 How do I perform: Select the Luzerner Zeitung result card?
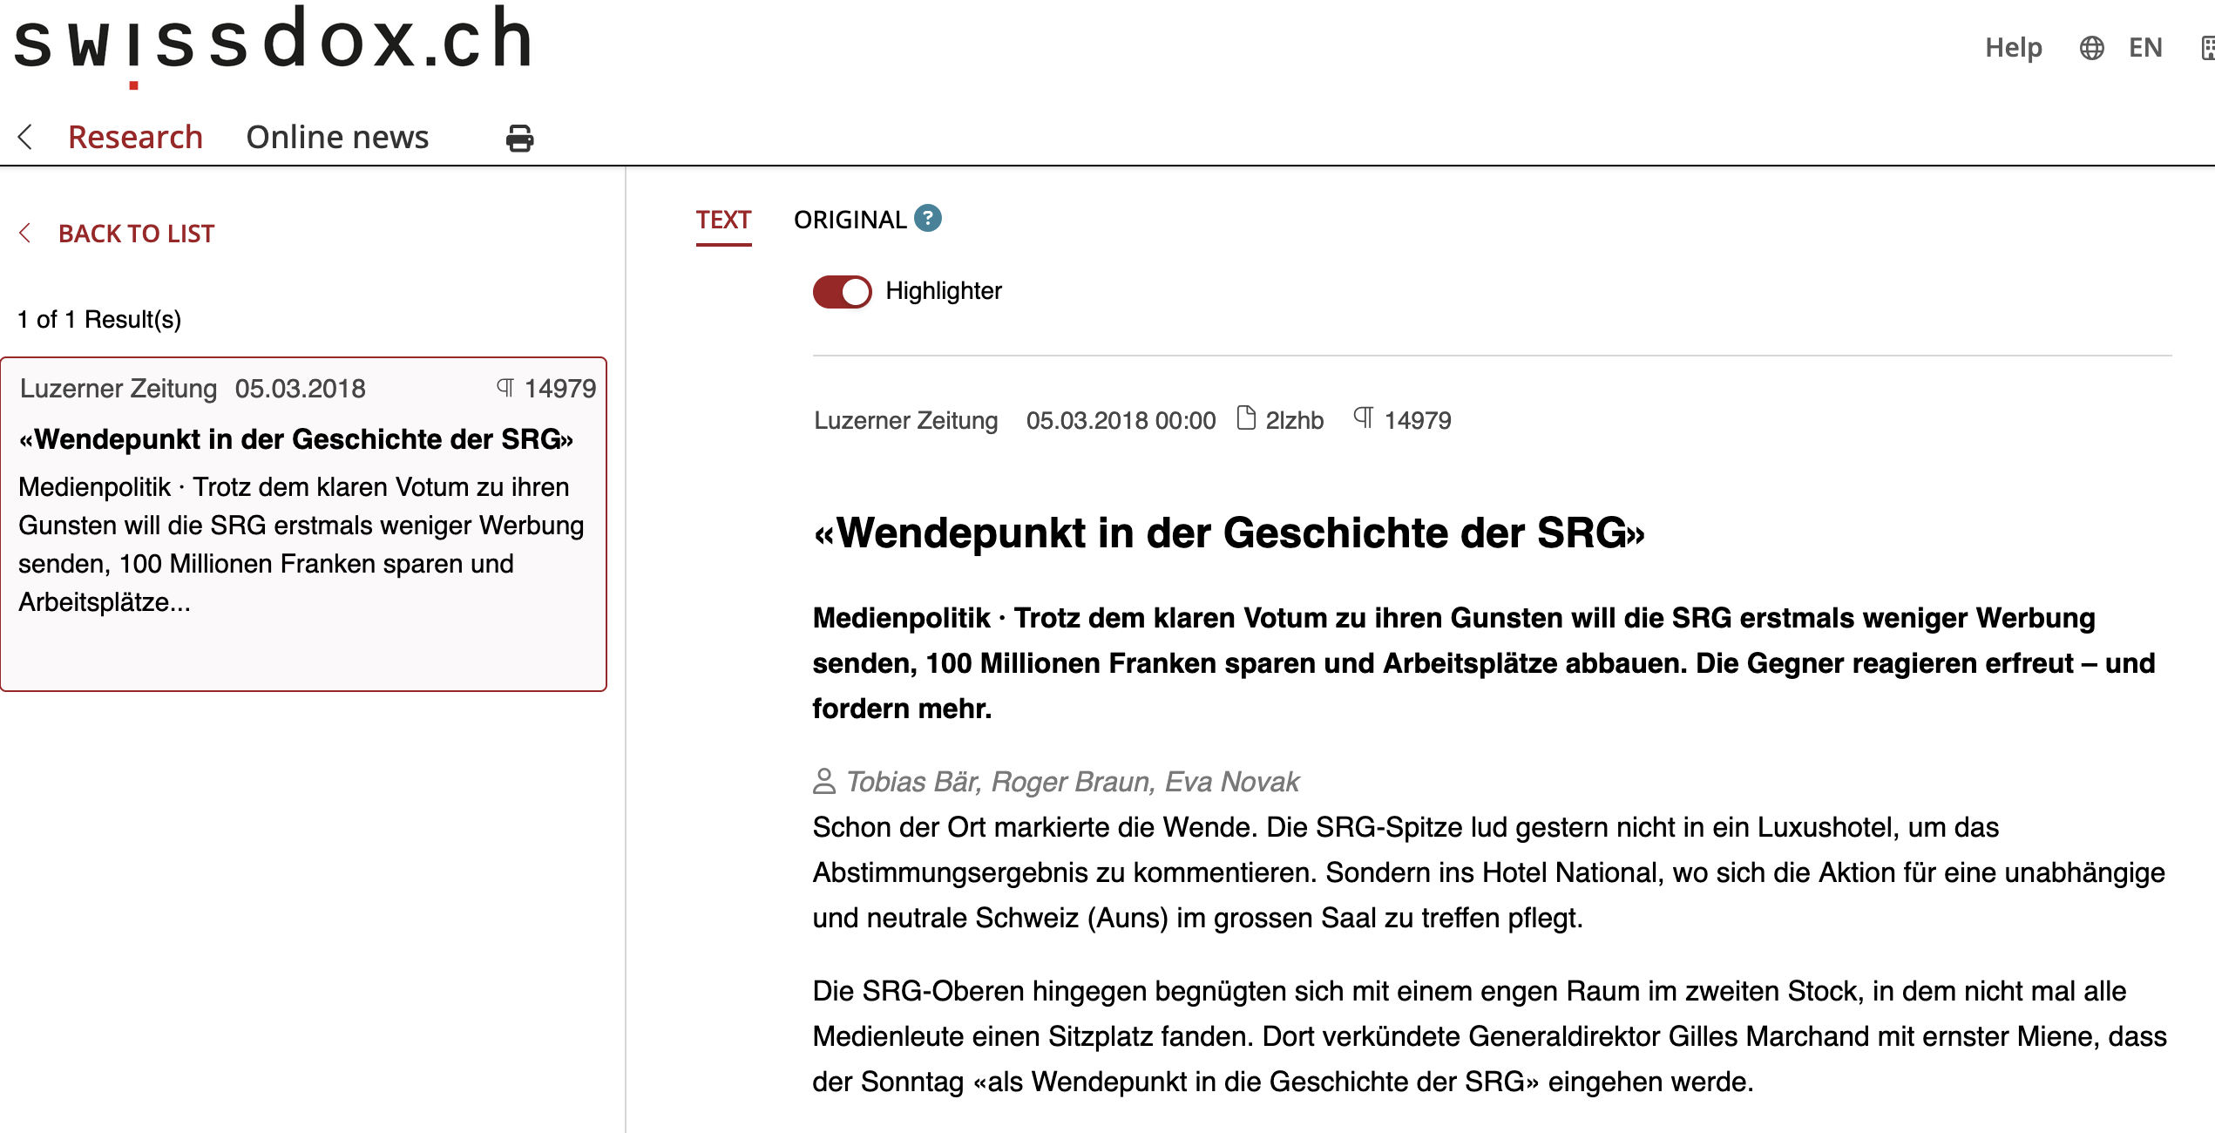click(303, 523)
